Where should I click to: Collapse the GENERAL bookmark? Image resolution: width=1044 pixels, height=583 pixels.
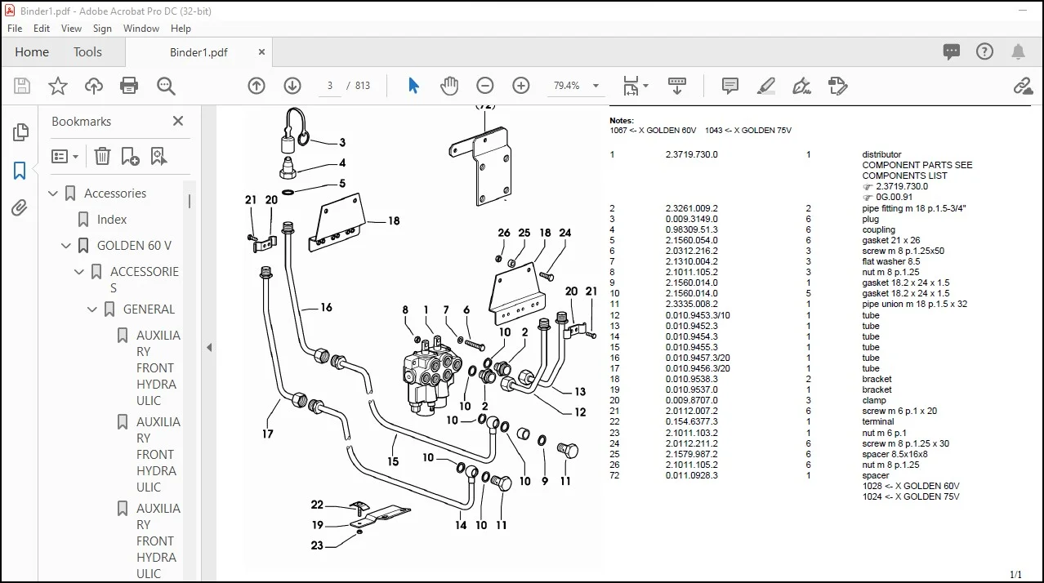[x=93, y=309]
